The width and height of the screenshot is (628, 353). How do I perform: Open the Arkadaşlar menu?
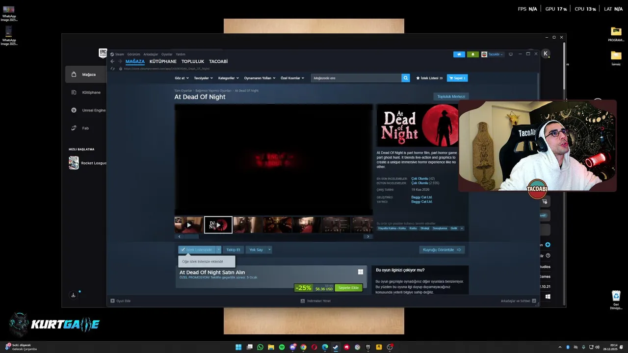[x=151, y=54]
